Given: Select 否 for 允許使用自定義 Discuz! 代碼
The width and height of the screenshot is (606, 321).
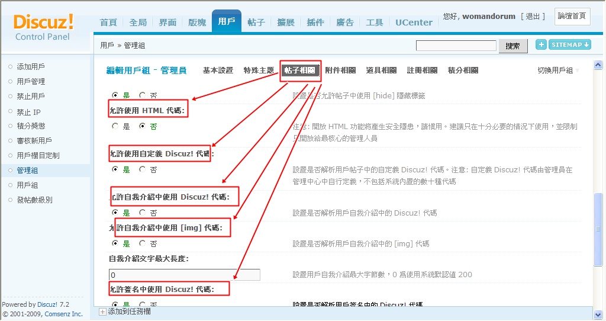Looking at the screenshot, I should [142, 169].
